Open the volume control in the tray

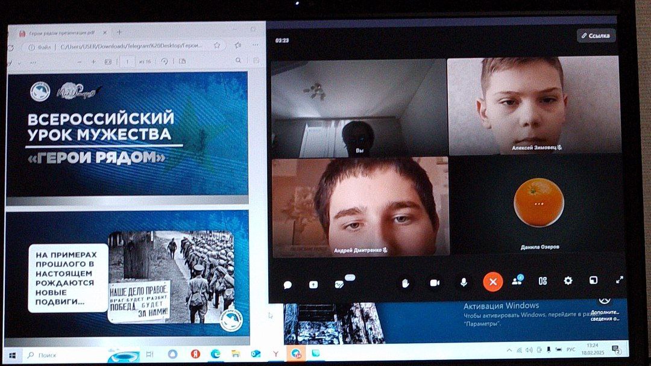point(529,350)
